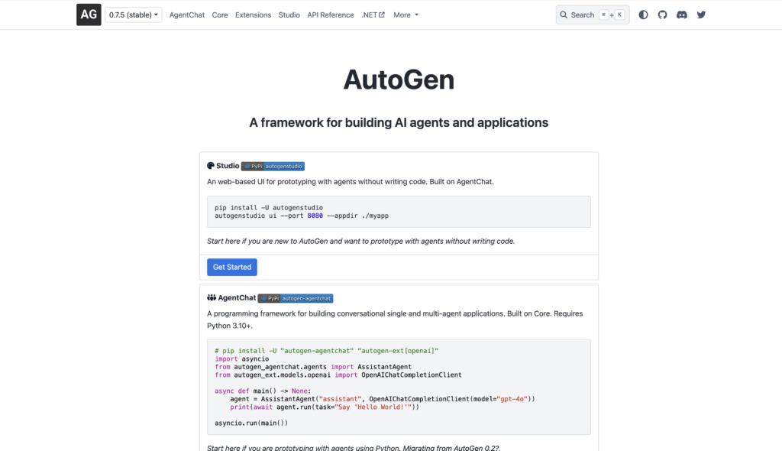Click the AutoGen main heading

click(x=399, y=79)
